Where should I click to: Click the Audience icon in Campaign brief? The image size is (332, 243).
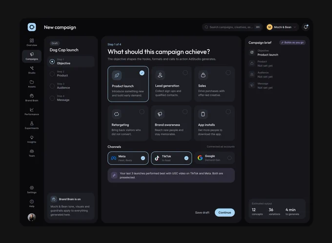252,74
